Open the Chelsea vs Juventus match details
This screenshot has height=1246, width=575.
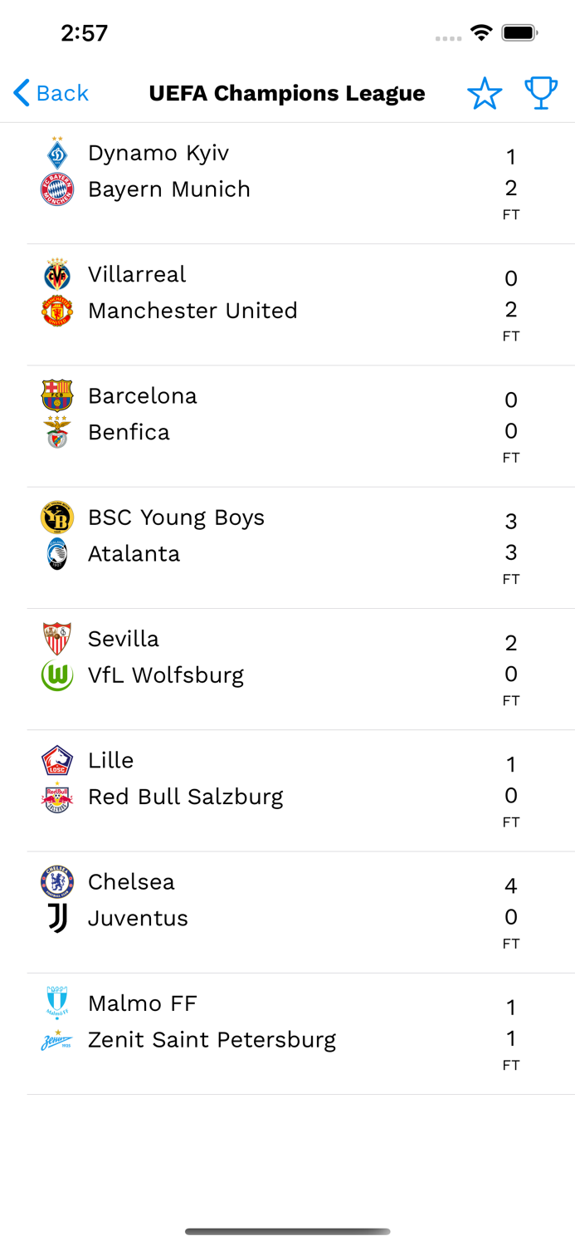287,907
